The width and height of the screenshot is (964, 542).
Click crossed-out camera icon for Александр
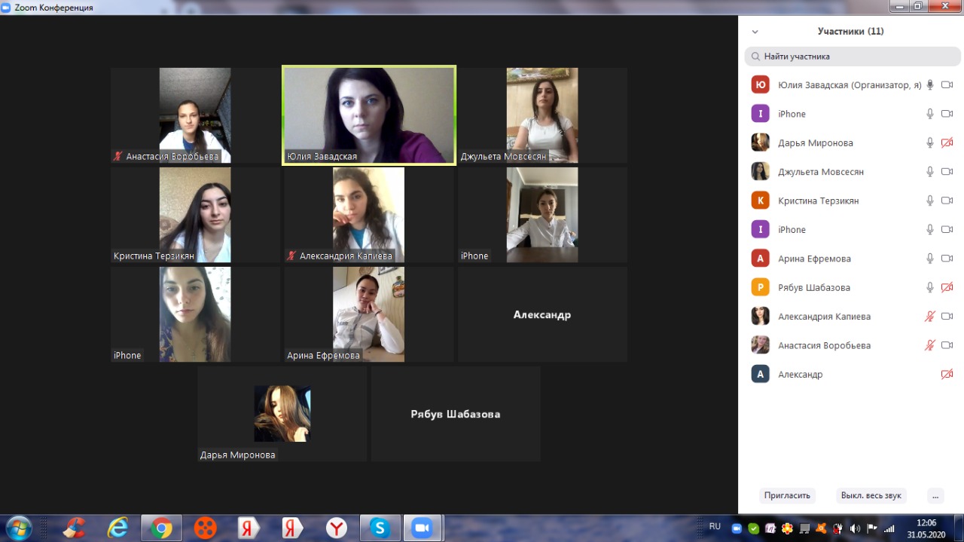947,374
